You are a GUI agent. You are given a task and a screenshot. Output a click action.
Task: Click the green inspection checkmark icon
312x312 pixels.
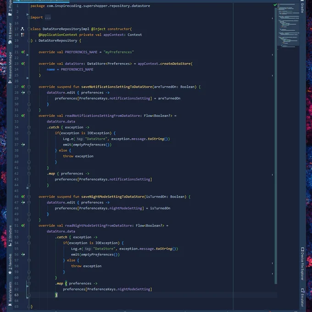pos(275,5)
